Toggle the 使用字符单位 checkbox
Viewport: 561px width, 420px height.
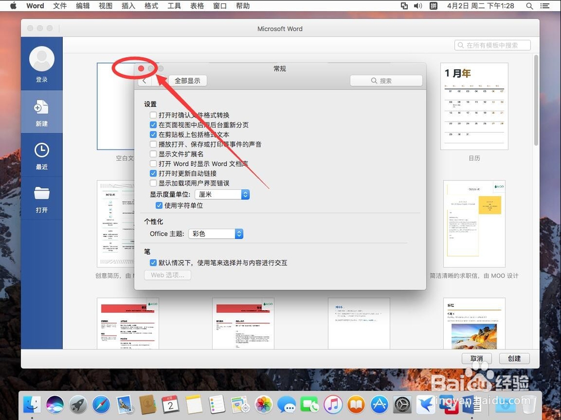159,206
